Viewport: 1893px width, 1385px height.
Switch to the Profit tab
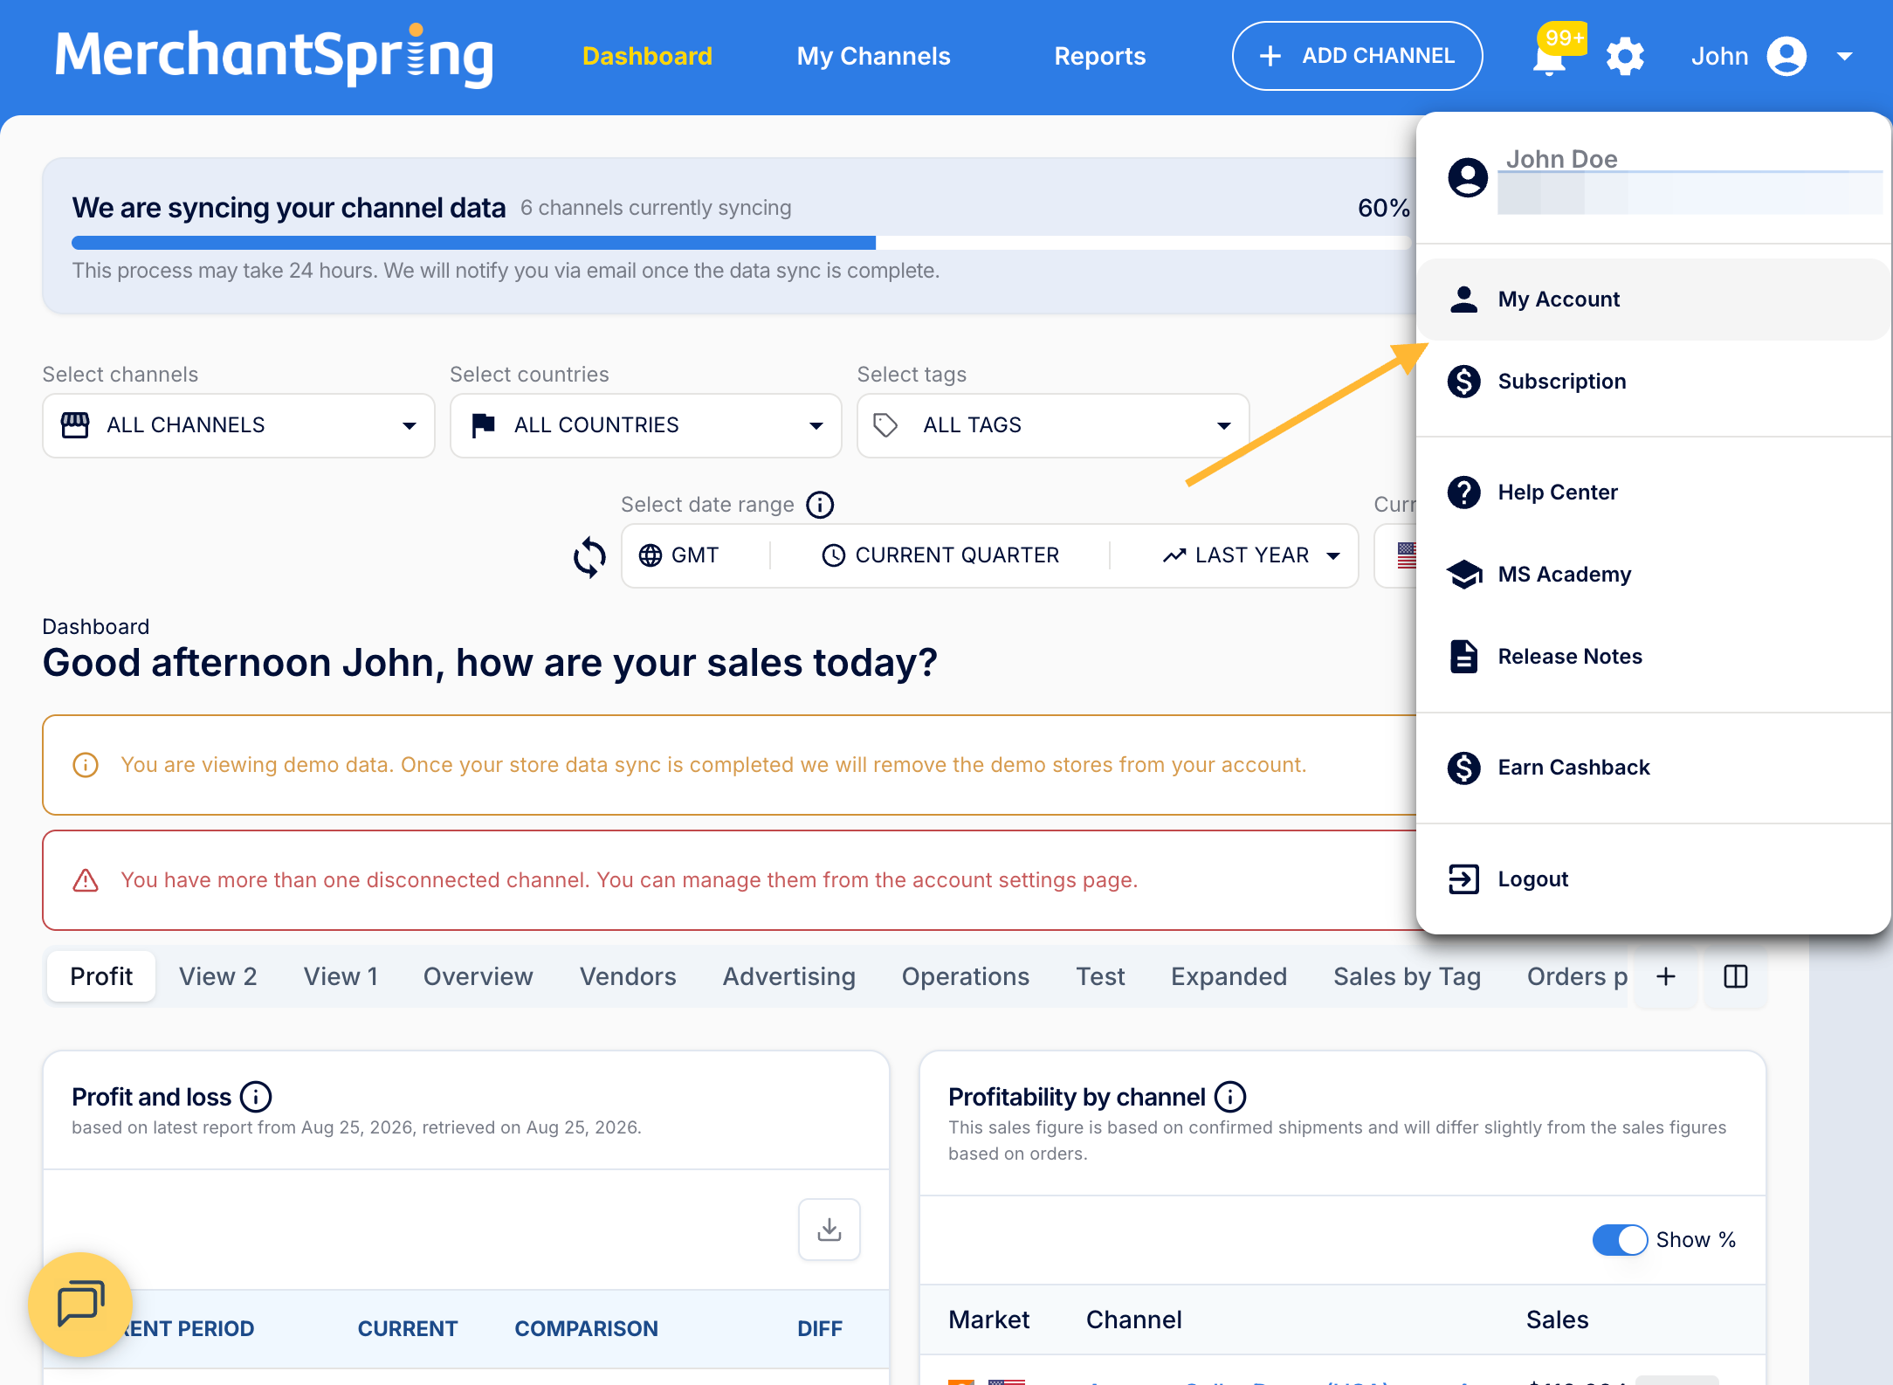pyautogui.click(x=101, y=976)
